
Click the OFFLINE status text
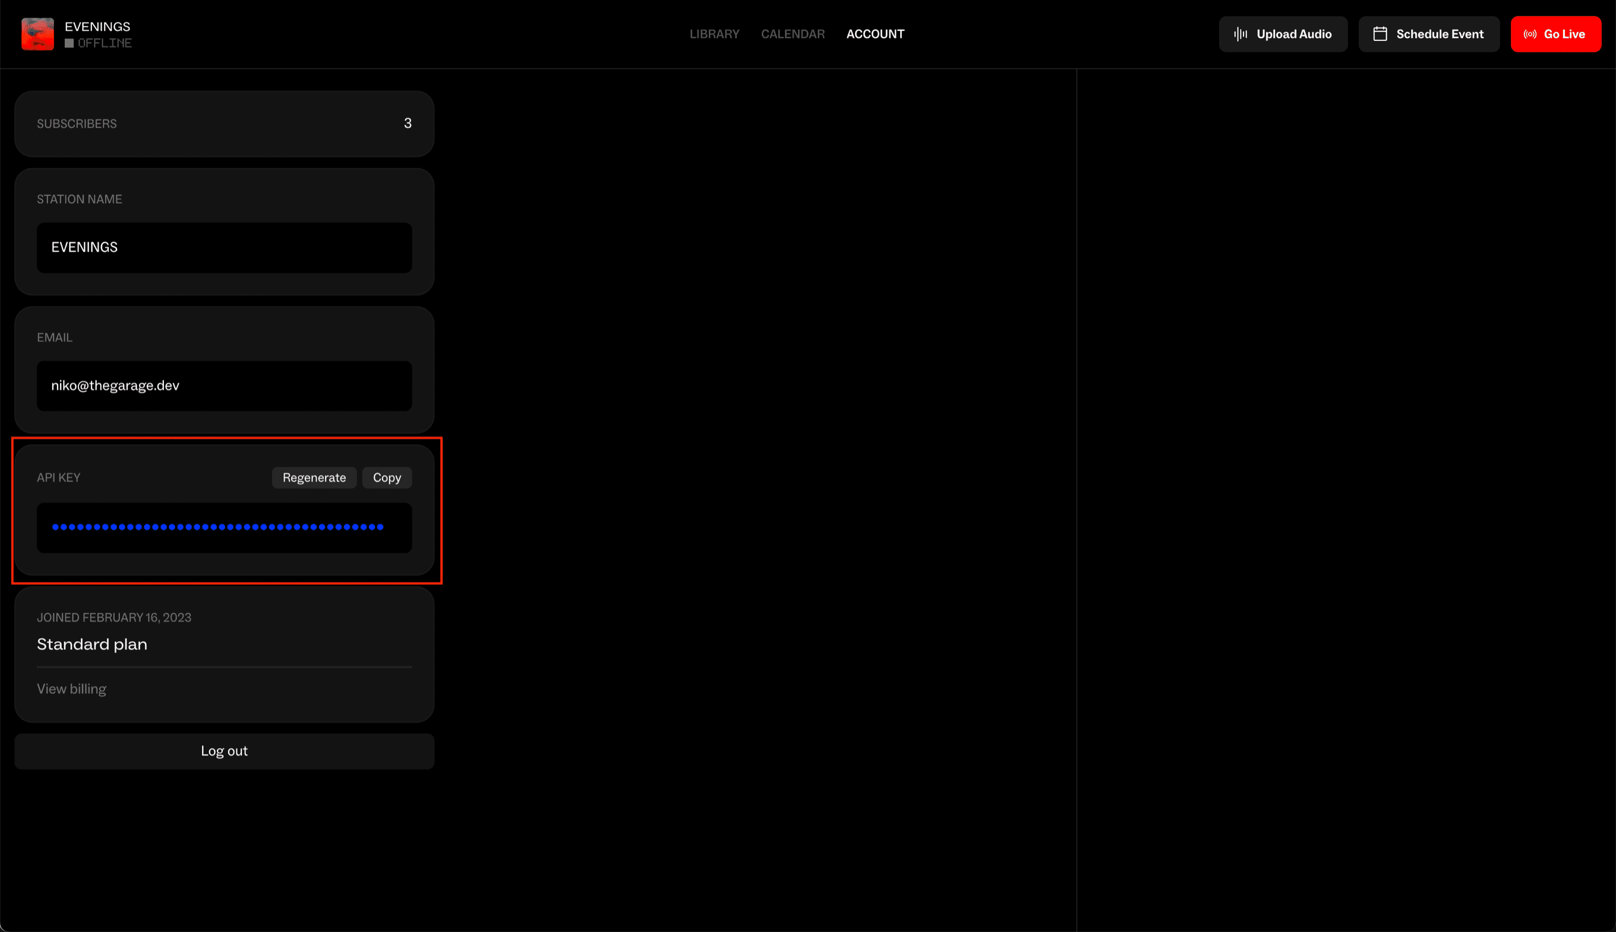coord(105,43)
